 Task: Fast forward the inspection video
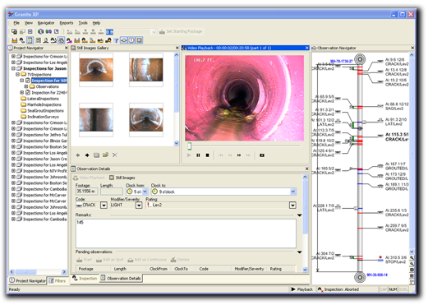tap(239, 155)
